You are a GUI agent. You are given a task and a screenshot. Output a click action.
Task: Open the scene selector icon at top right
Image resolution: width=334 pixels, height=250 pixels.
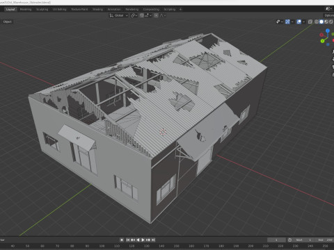coord(328,9)
